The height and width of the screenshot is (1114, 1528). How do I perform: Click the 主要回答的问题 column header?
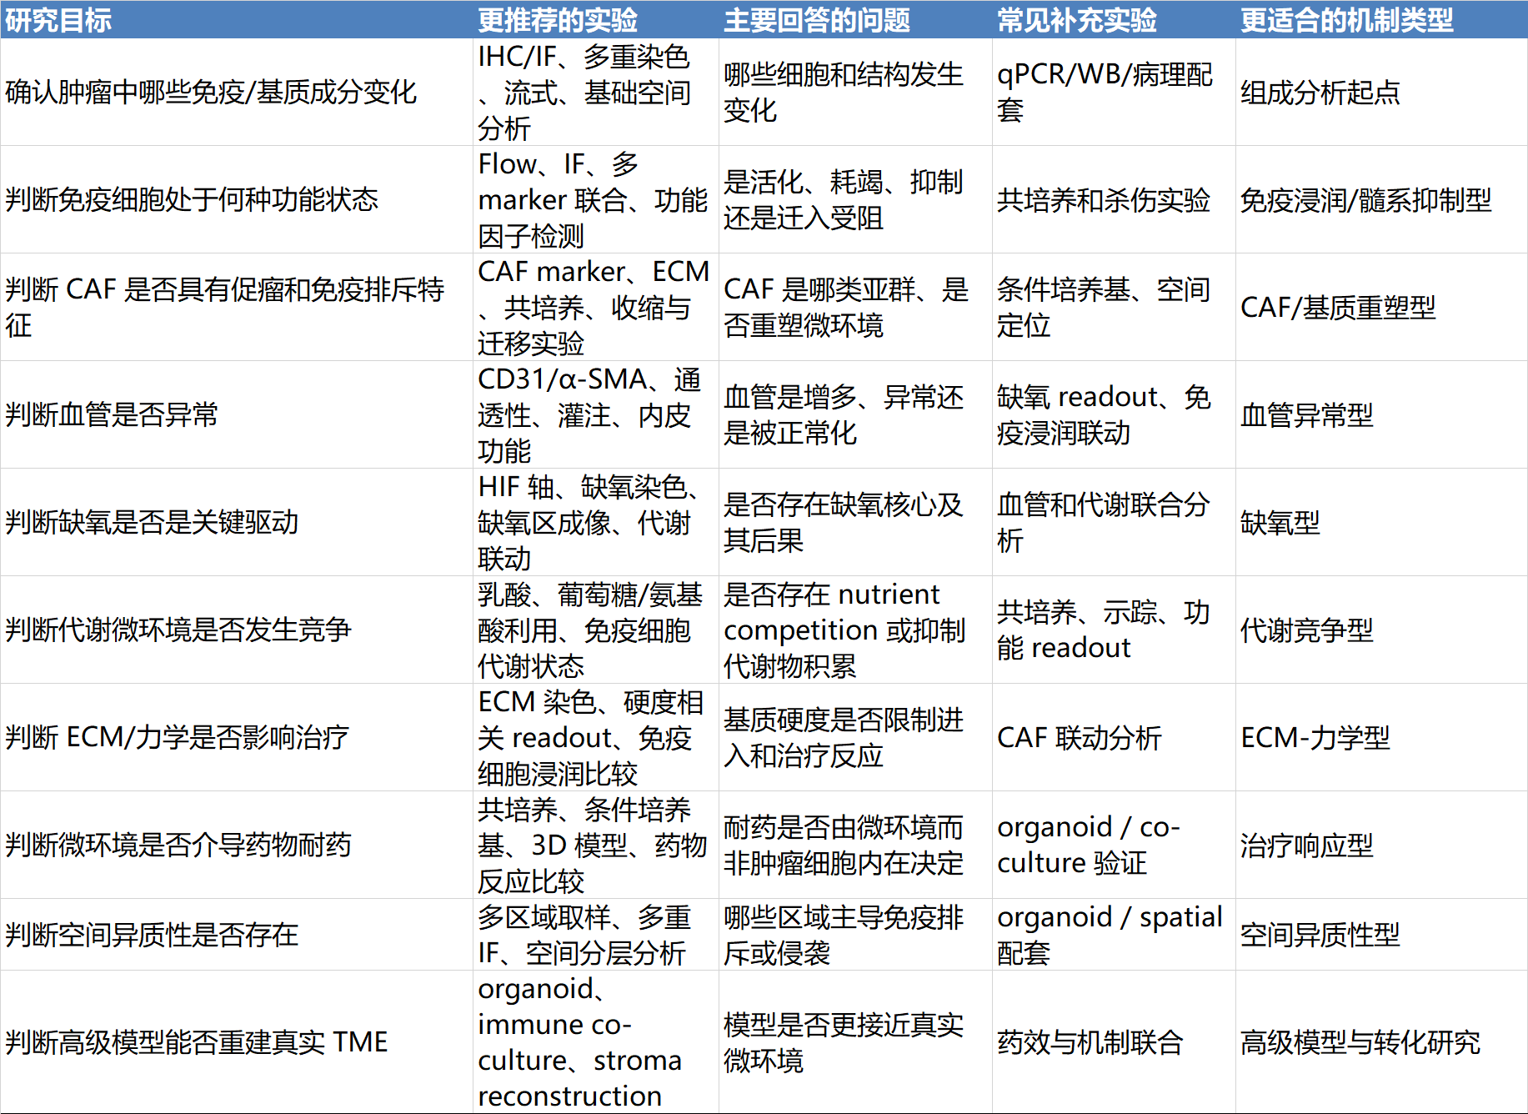click(x=816, y=20)
